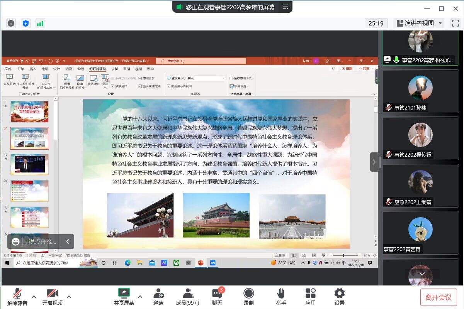464x309 pixels.
Task: Click the blue security shield icon
Action: (25, 24)
